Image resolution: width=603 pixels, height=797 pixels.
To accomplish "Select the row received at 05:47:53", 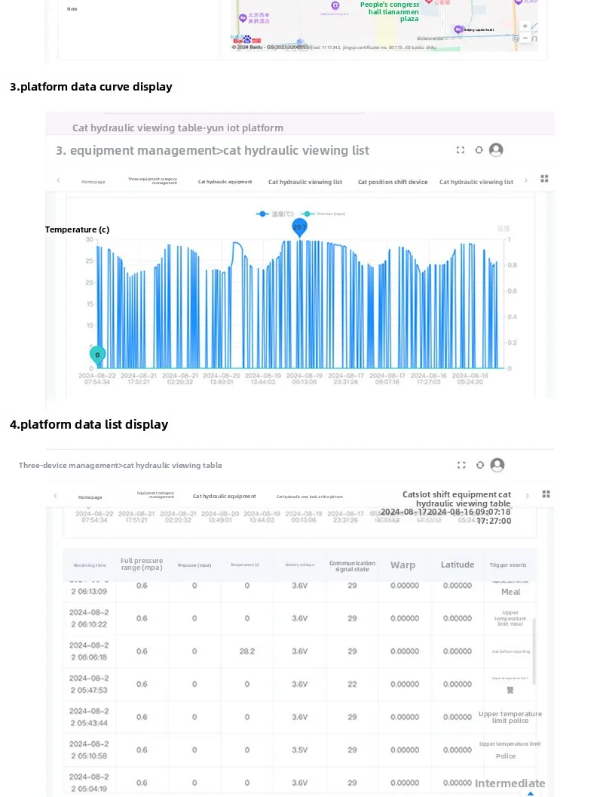I will [x=299, y=685].
